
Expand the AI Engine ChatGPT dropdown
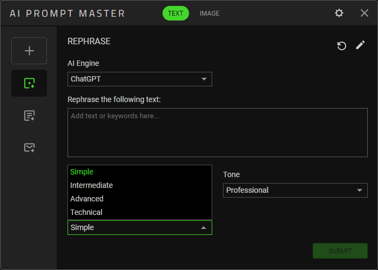[139, 79]
